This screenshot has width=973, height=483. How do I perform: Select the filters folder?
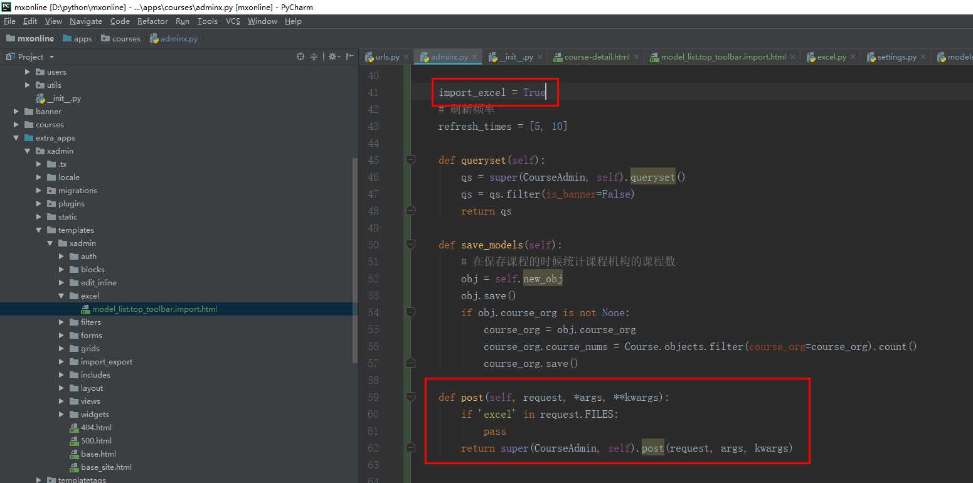point(85,322)
